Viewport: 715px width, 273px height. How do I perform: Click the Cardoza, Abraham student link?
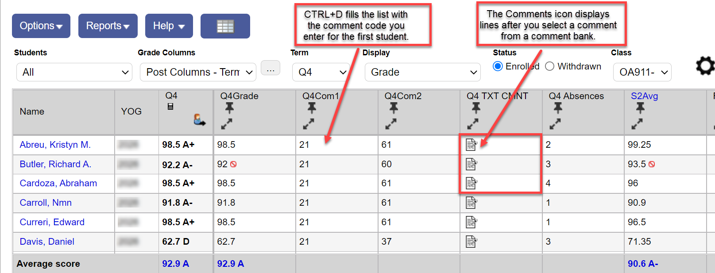58,183
